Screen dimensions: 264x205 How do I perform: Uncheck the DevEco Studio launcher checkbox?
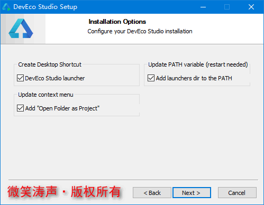[x=20, y=78]
